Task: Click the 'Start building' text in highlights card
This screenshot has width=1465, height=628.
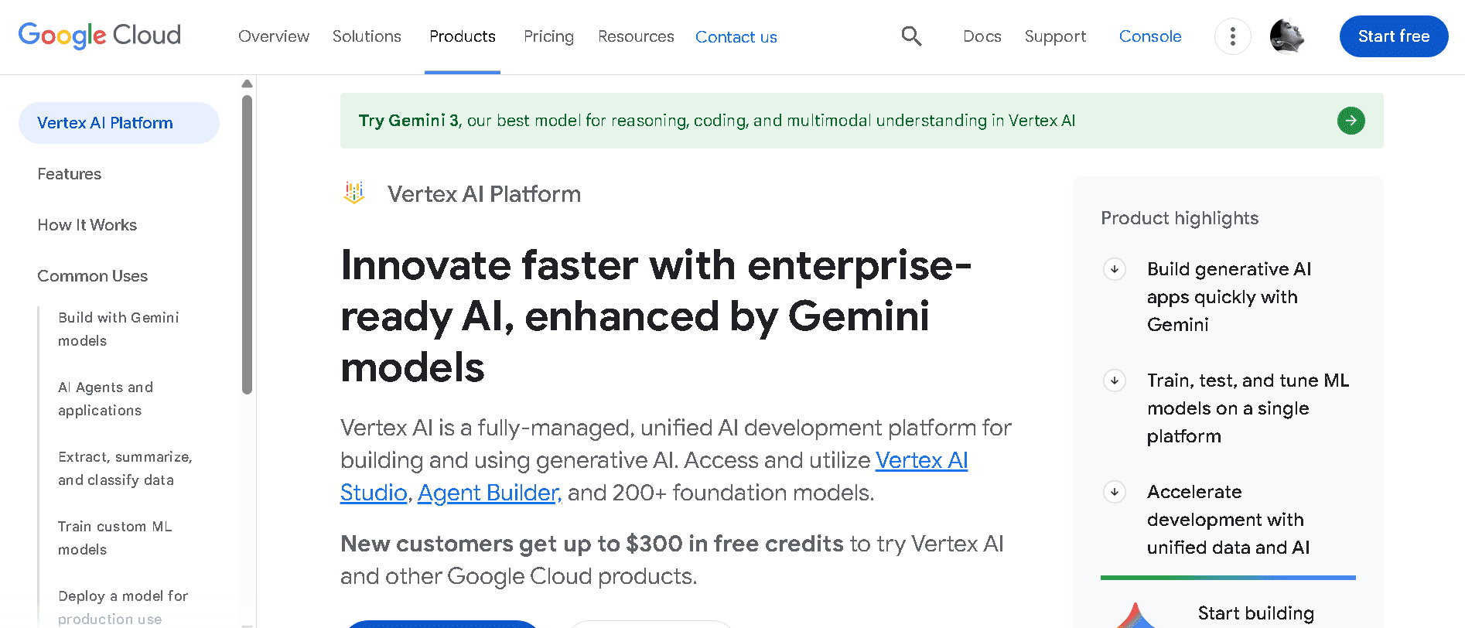Action: coord(1256,613)
